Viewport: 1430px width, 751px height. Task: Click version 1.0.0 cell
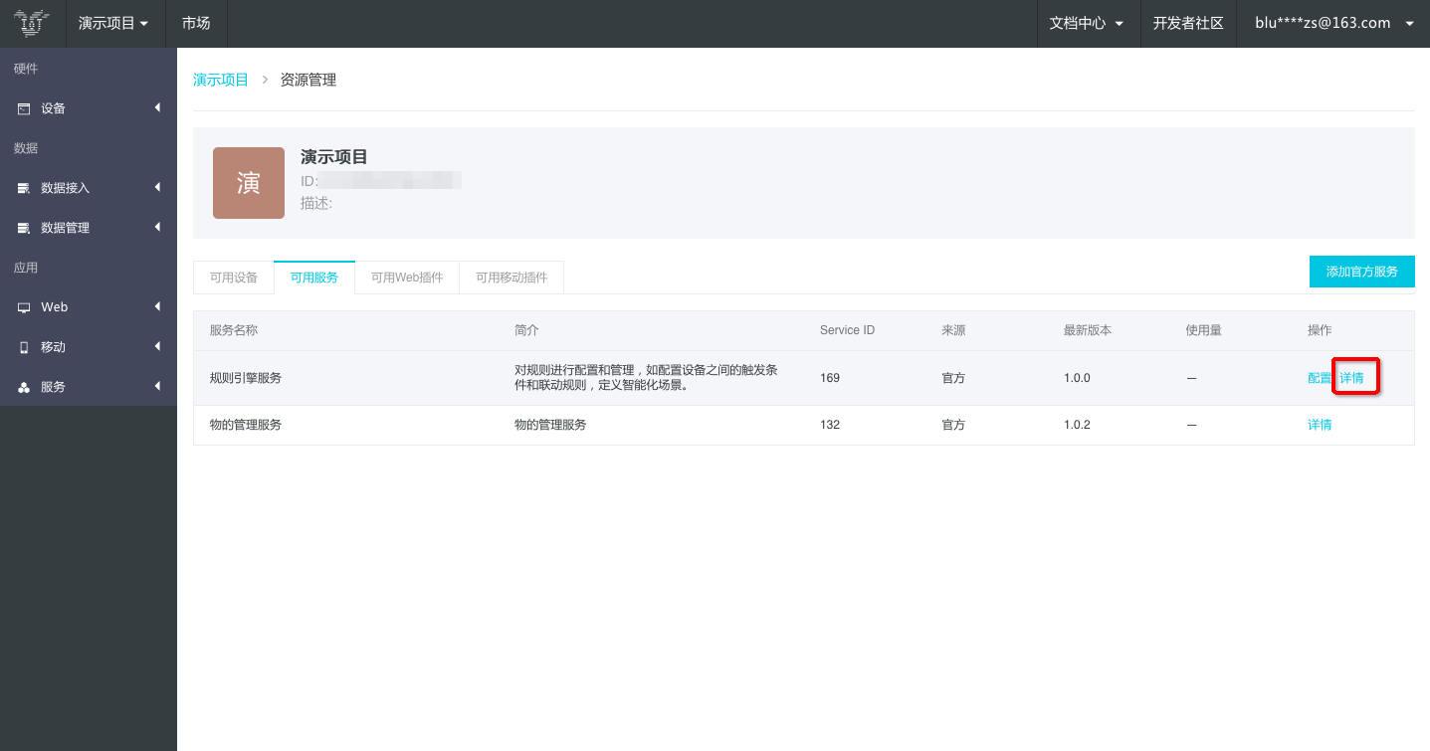tap(1078, 378)
